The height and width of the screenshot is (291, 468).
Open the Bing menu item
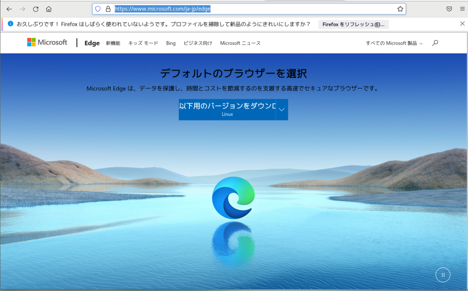[171, 43]
